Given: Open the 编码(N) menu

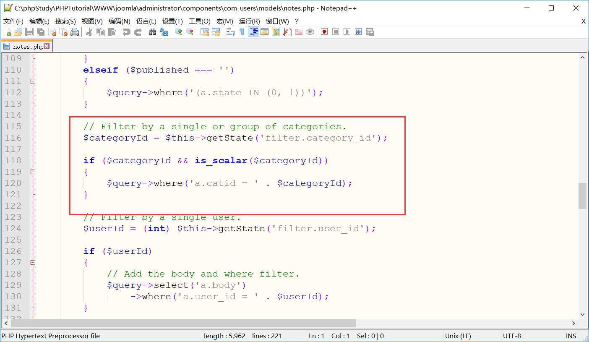Looking at the screenshot, I should (120, 21).
